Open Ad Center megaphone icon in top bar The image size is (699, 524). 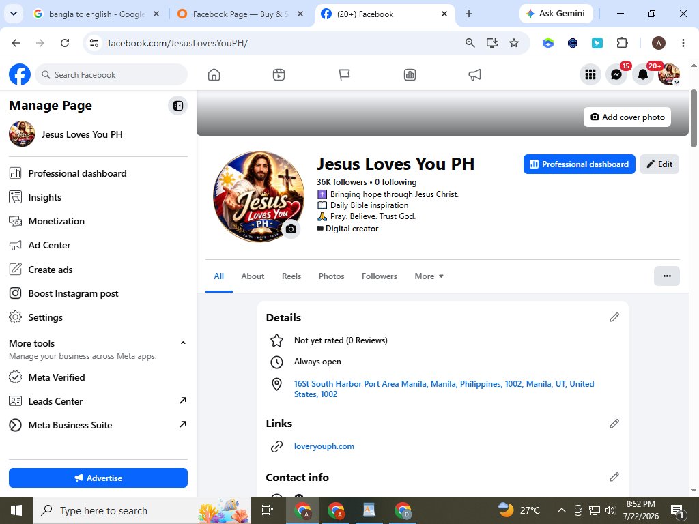point(475,75)
